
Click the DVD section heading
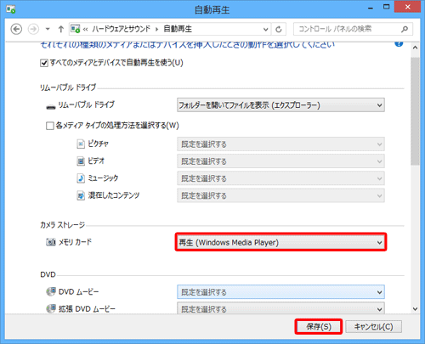48,274
